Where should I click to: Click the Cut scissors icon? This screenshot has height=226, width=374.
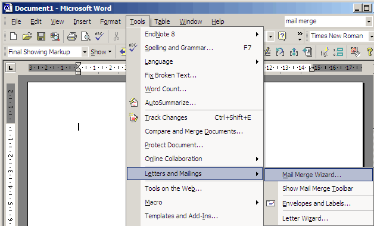(x=116, y=36)
